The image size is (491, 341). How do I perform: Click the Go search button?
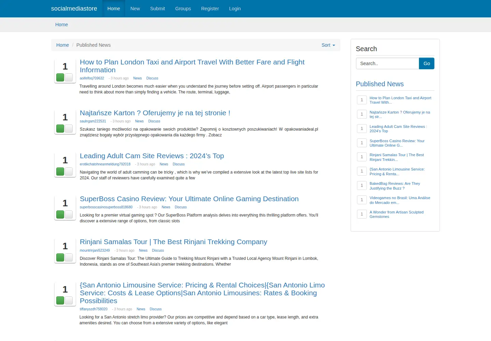[x=427, y=63]
